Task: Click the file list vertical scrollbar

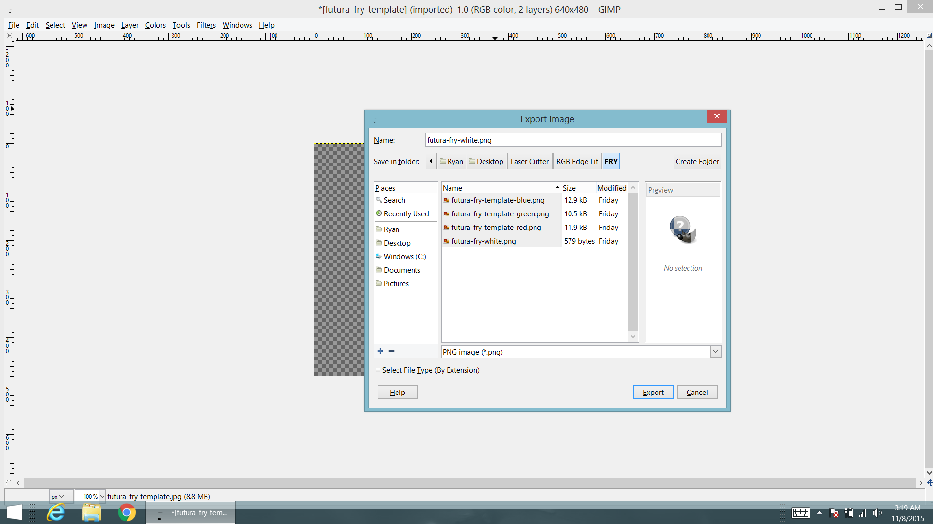Action: [633, 262]
